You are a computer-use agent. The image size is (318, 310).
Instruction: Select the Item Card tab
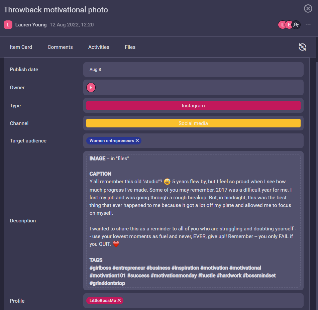(x=21, y=47)
